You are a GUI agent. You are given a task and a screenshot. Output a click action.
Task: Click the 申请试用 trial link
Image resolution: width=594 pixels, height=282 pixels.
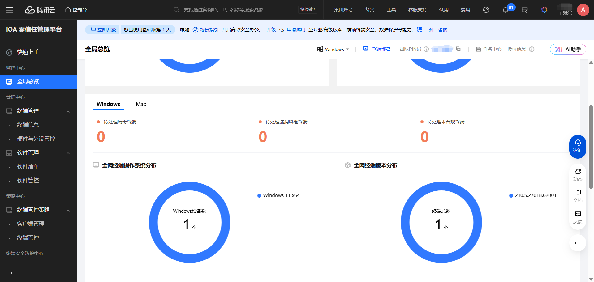point(296,30)
